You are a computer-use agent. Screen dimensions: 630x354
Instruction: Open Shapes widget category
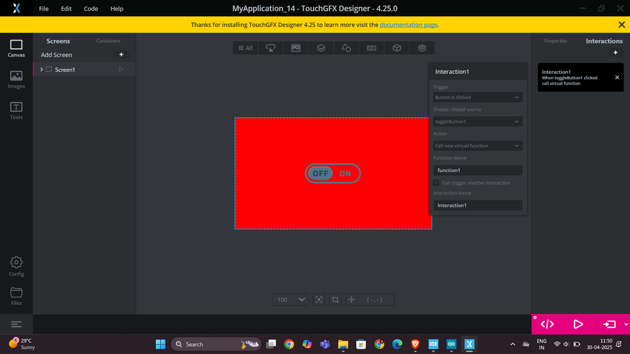(346, 48)
